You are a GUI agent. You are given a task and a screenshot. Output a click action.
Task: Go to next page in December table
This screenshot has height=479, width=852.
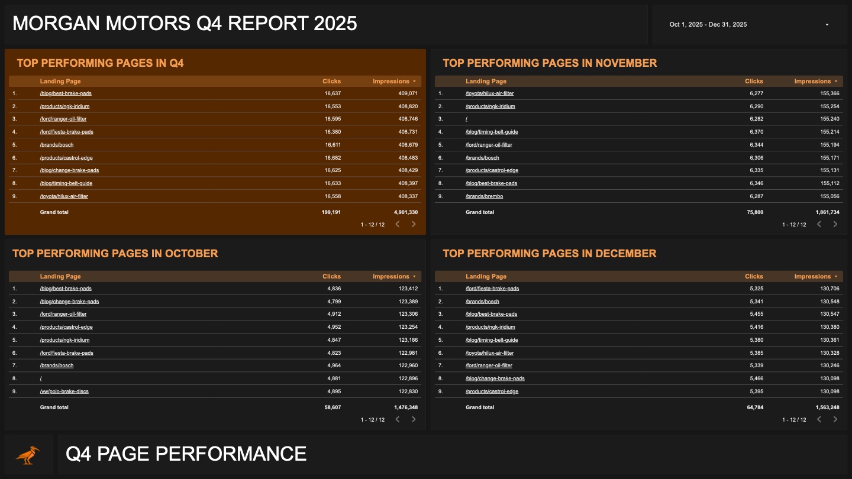tap(835, 419)
